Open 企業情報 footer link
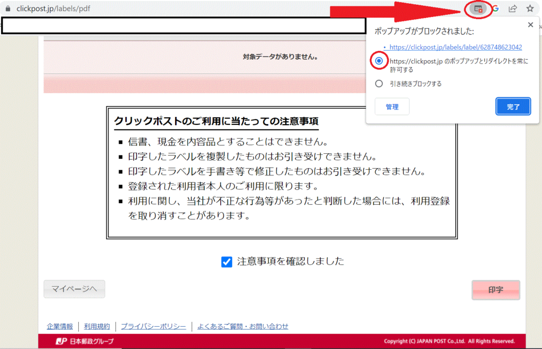The width and height of the screenshot is (542, 349). 60,326
